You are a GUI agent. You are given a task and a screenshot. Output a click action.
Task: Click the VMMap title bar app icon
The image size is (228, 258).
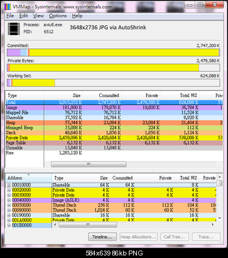tap(7, 7)
